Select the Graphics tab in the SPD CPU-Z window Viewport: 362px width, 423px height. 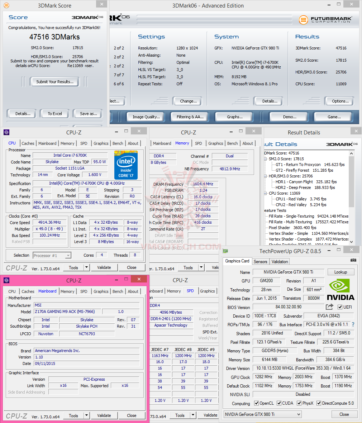click(208, 291)
